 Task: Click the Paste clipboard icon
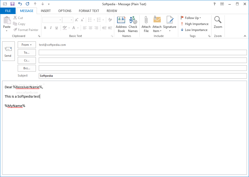coord(7,20)
